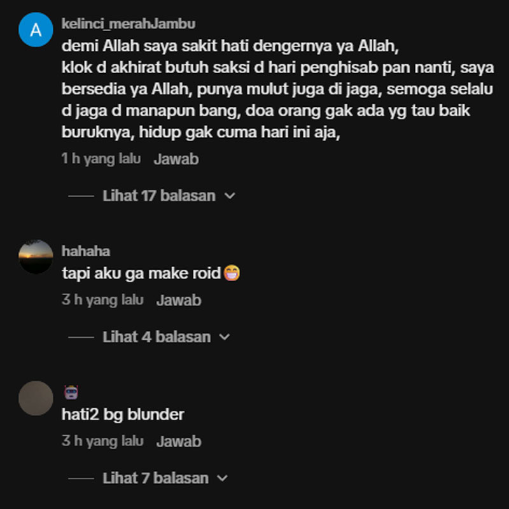Click the robot emoji username
The width and height of the screenshot is (509, 509).
point(71,392)
